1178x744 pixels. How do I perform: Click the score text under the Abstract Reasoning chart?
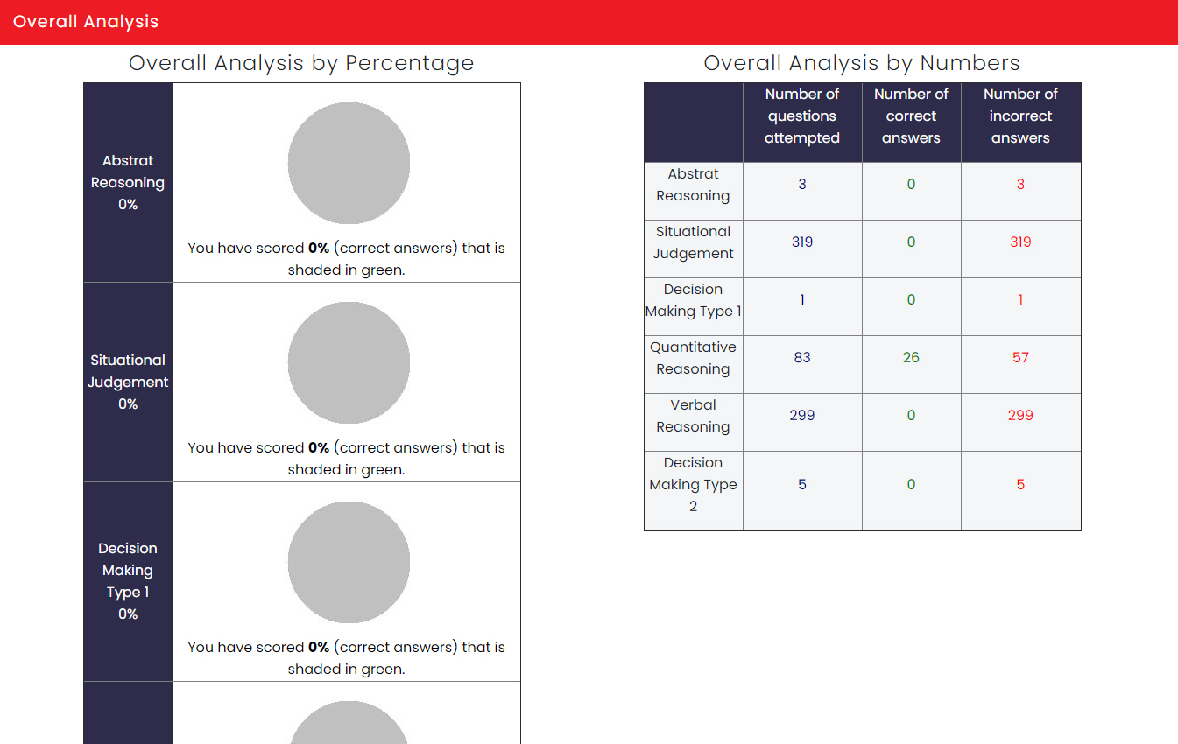(x=346, y=259)
